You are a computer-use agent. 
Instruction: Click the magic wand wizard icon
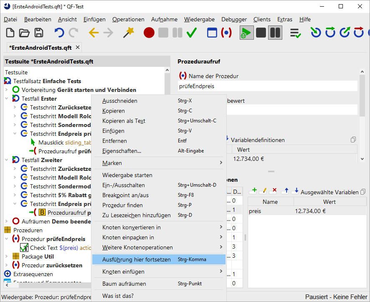point(128,33)
